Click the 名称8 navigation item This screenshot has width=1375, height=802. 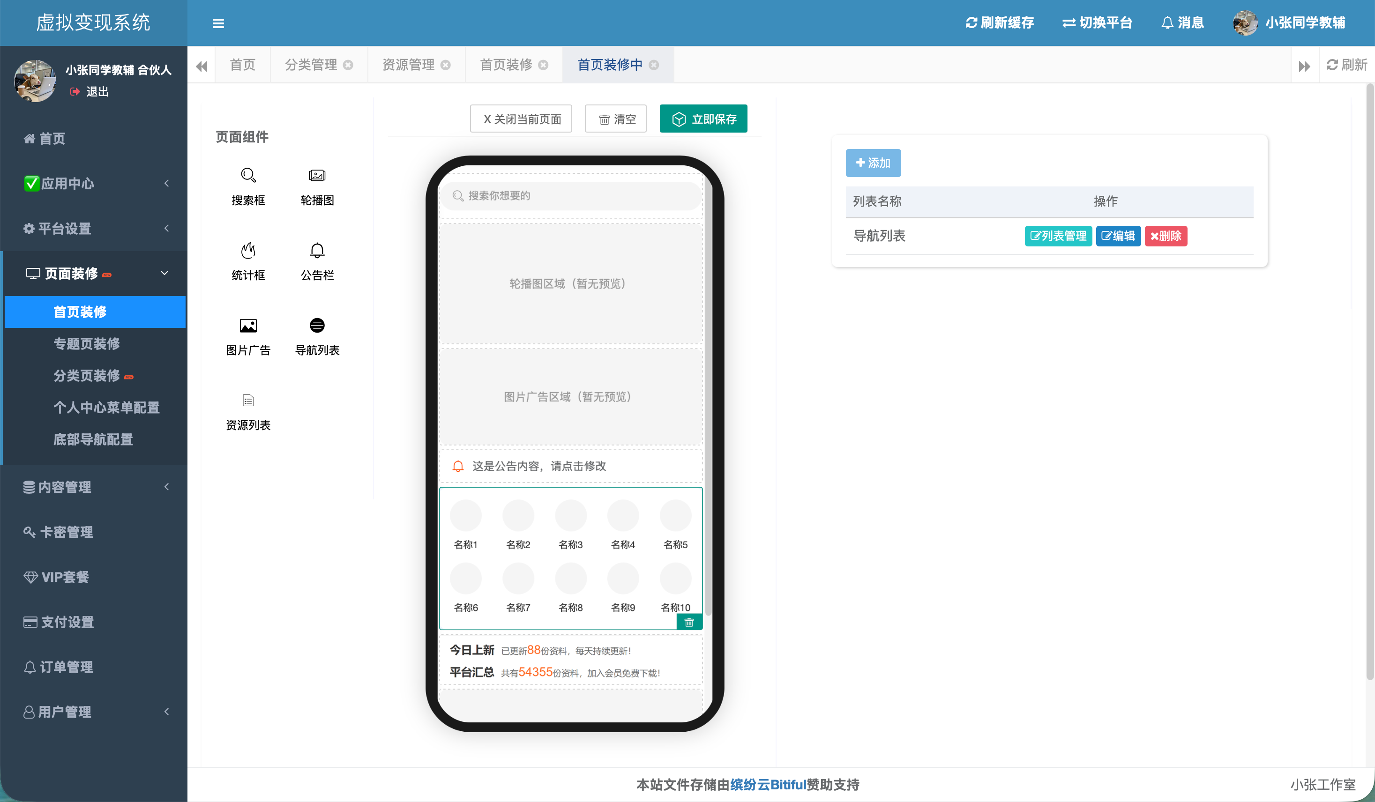tap(570, 587)
